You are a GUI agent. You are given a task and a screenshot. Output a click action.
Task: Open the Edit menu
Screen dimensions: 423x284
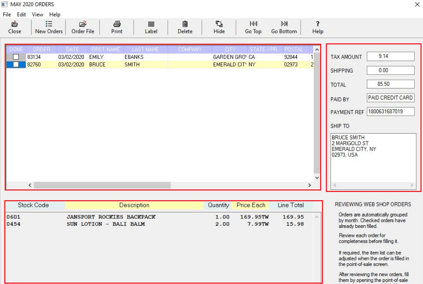click(21, 15)
